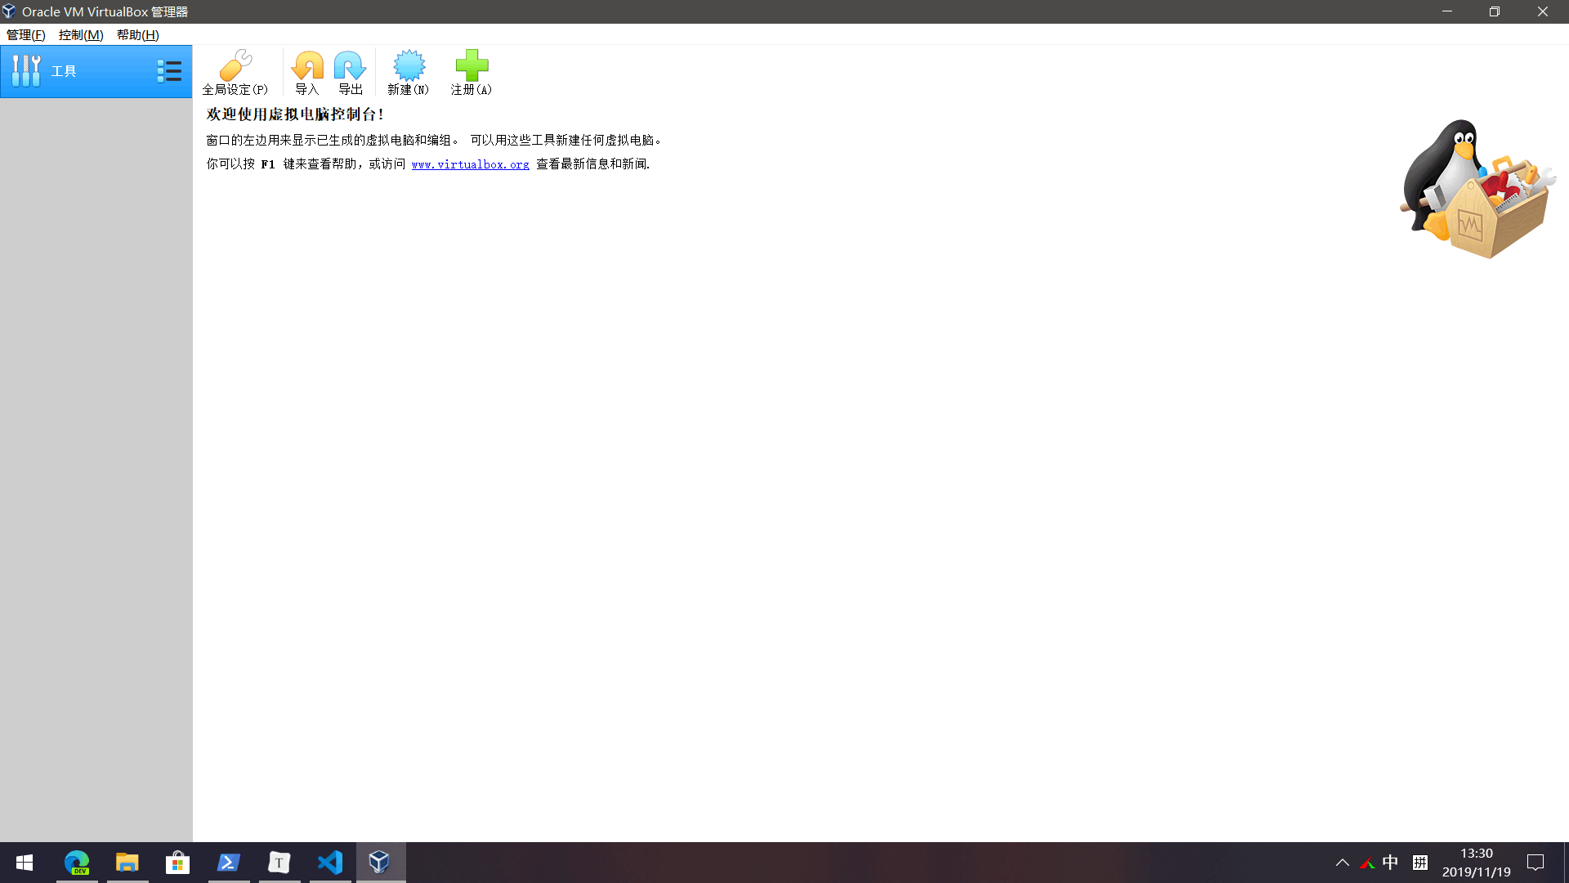Open PowerShell from the taskbar
1569x883 pixels.
(x=229, y=863)
